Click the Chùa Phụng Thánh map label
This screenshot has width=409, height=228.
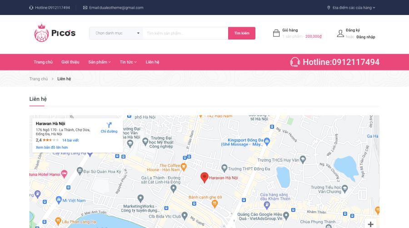pyautogui.click(x=318, y=222)
